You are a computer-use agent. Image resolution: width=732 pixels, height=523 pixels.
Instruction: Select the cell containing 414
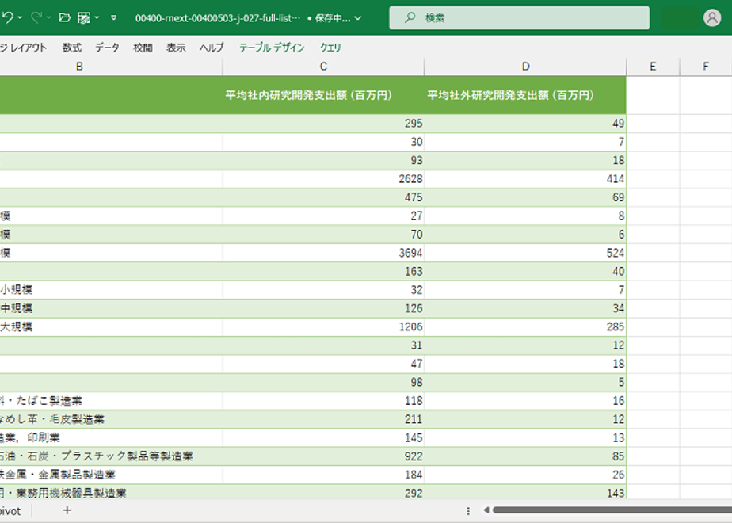point(525,179)
